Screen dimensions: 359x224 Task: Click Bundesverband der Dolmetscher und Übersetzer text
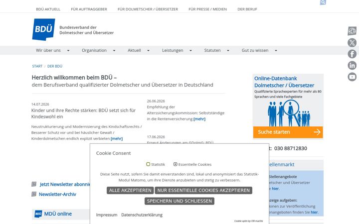[x=87, y=30]
